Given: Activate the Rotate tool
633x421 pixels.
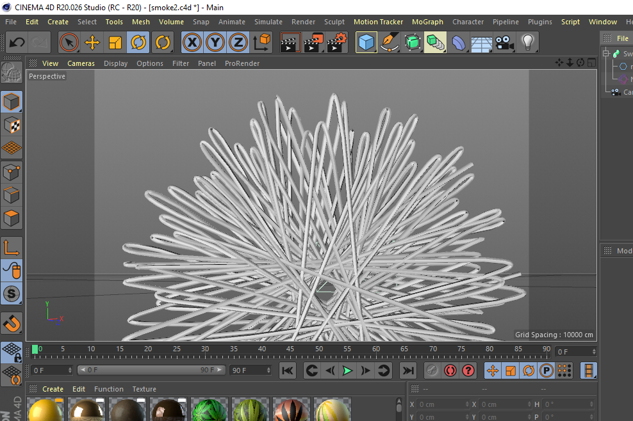Looking at the screenshot, I should pyautogui.click(x=138, y=42).
